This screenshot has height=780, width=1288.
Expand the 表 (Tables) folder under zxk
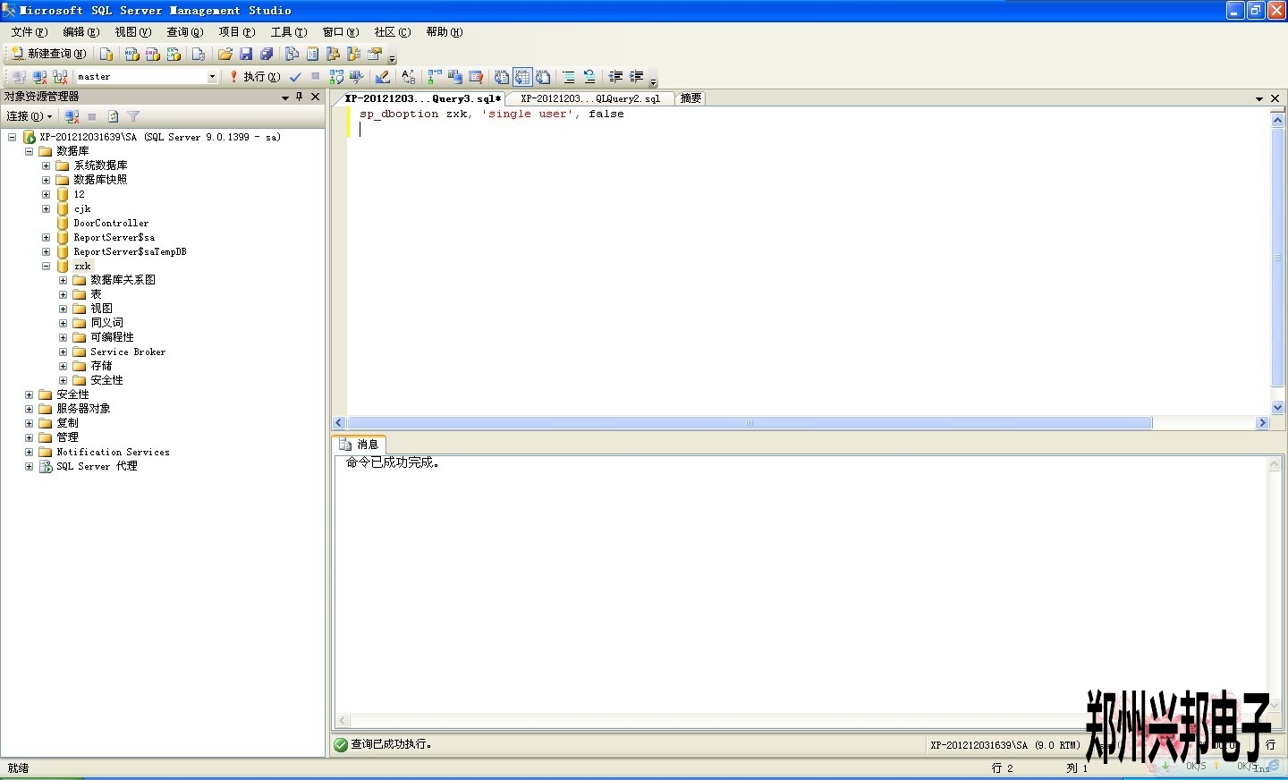tap(63, 294)
